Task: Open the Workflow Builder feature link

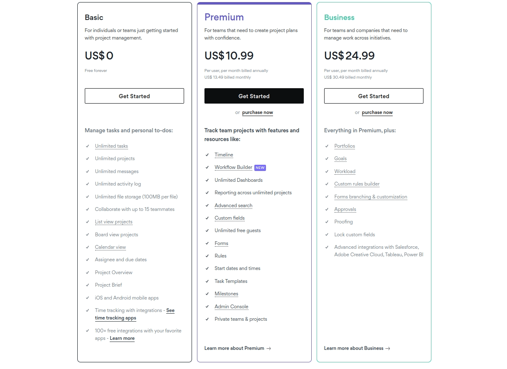Action: coord(234,167)
